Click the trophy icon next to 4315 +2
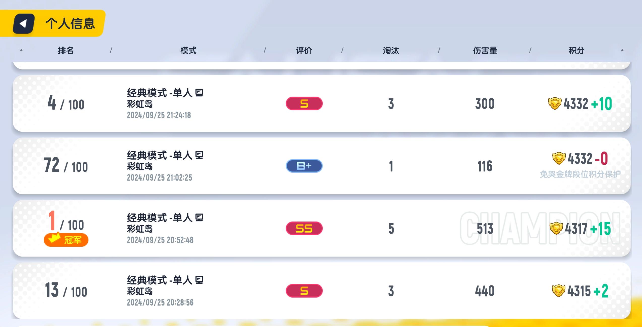This screenshot has height=327, width=642. pyautogui.click(x=558, y=291)
